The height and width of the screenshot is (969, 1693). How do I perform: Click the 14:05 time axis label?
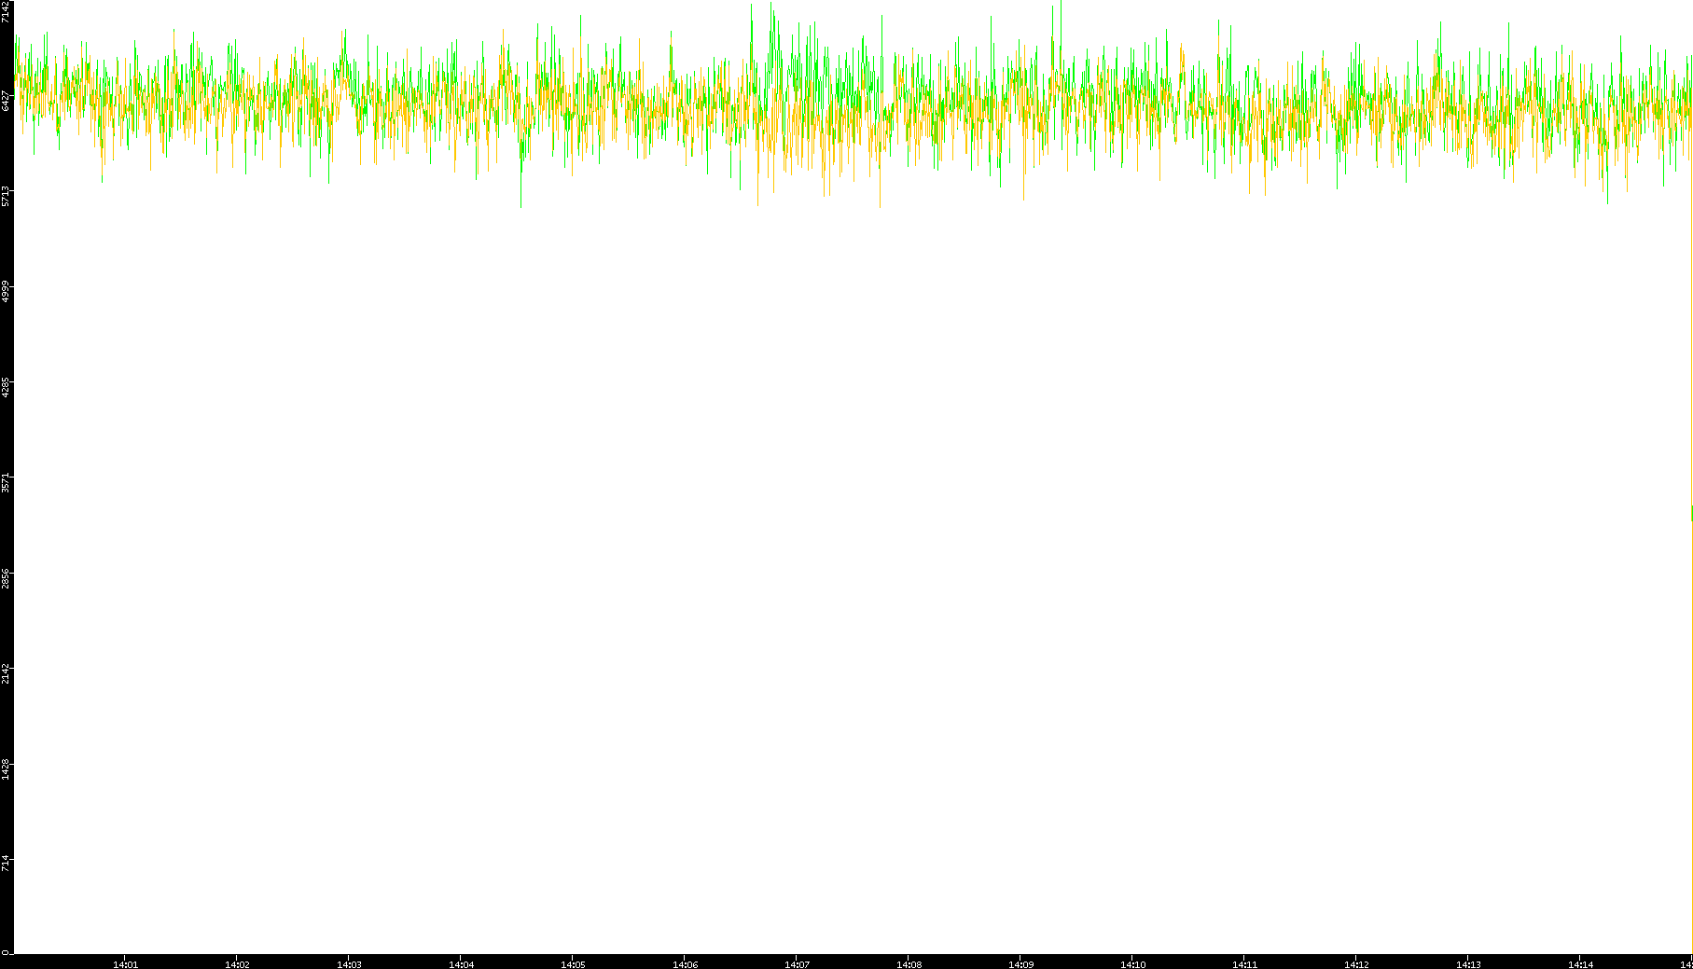(573, 964)
